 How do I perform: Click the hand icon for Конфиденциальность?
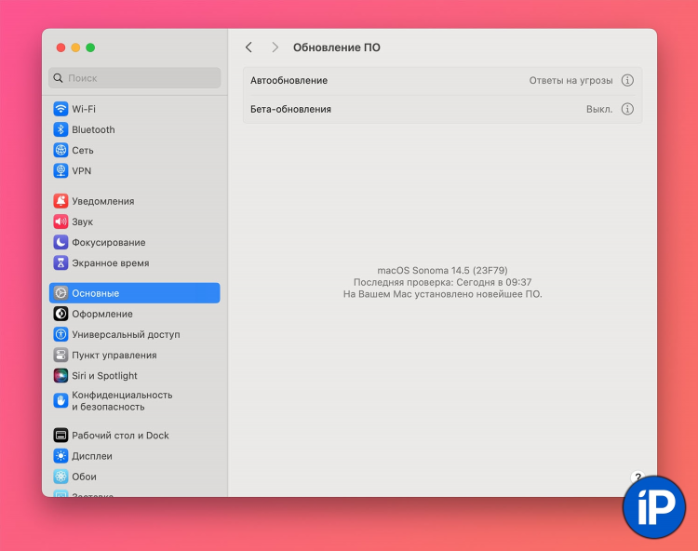[60, 401]
